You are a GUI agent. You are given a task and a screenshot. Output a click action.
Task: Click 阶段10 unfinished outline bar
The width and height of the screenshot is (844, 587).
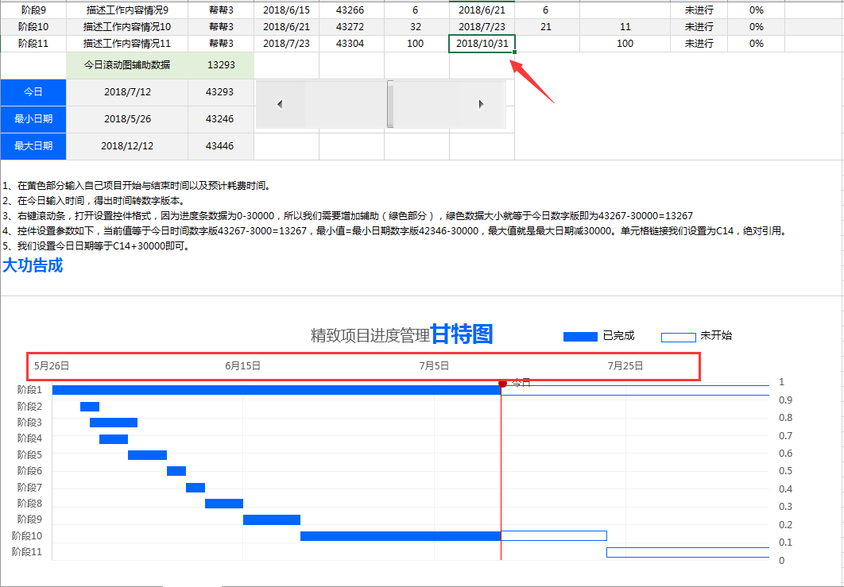554,536
